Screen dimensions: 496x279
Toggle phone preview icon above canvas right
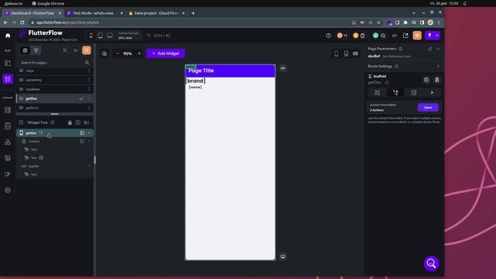point(336,53)
